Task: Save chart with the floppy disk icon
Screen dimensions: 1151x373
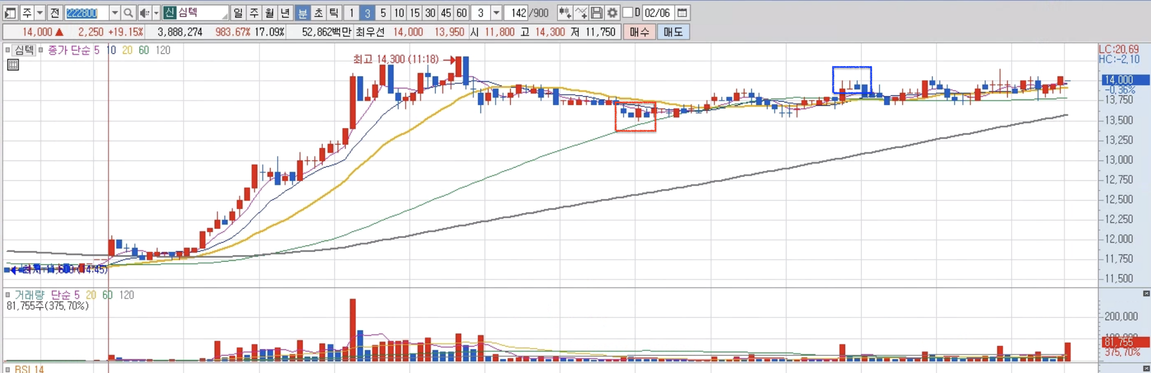Action: click(x=597, y=13)
